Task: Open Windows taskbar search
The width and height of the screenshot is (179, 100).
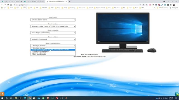Action: point(7,98)
